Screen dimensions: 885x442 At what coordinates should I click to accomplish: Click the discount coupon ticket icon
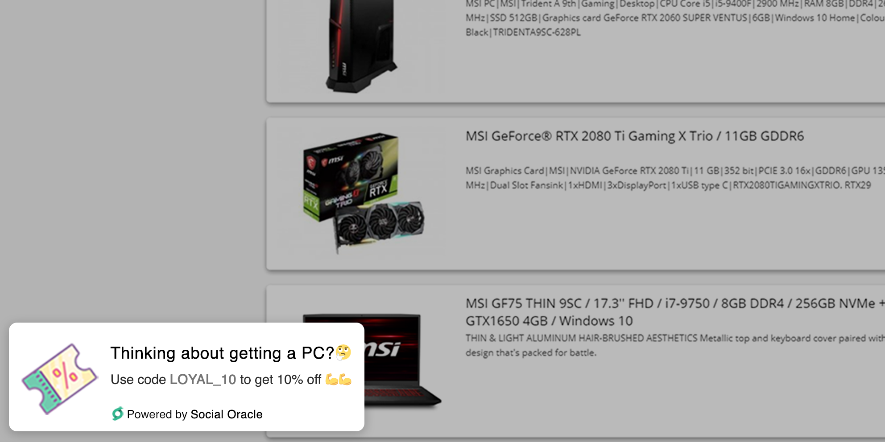point(60,379)
